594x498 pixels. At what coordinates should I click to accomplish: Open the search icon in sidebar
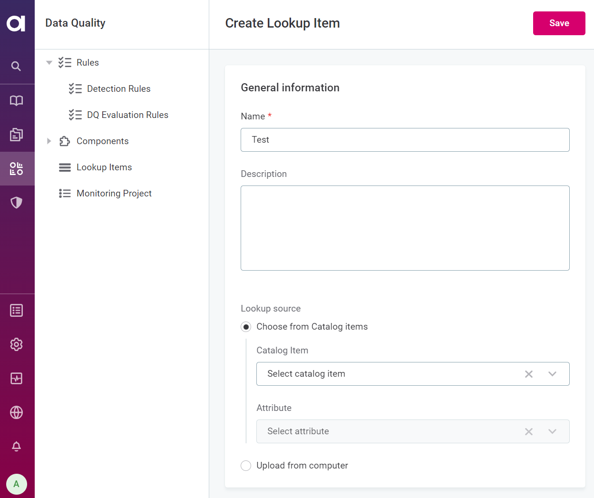(16, 66)
